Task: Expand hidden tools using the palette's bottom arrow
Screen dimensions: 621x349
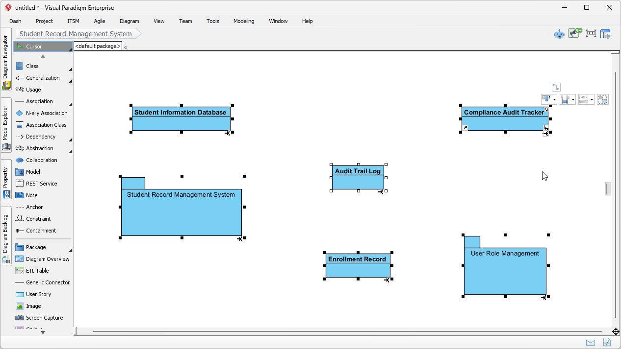Action: click(42, 332)
